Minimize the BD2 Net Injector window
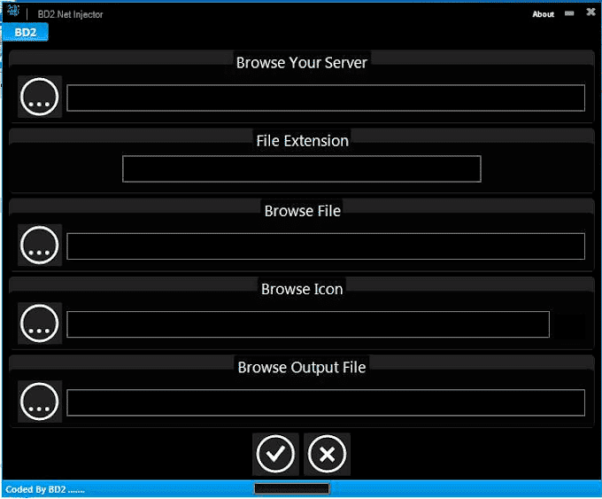 569,13
